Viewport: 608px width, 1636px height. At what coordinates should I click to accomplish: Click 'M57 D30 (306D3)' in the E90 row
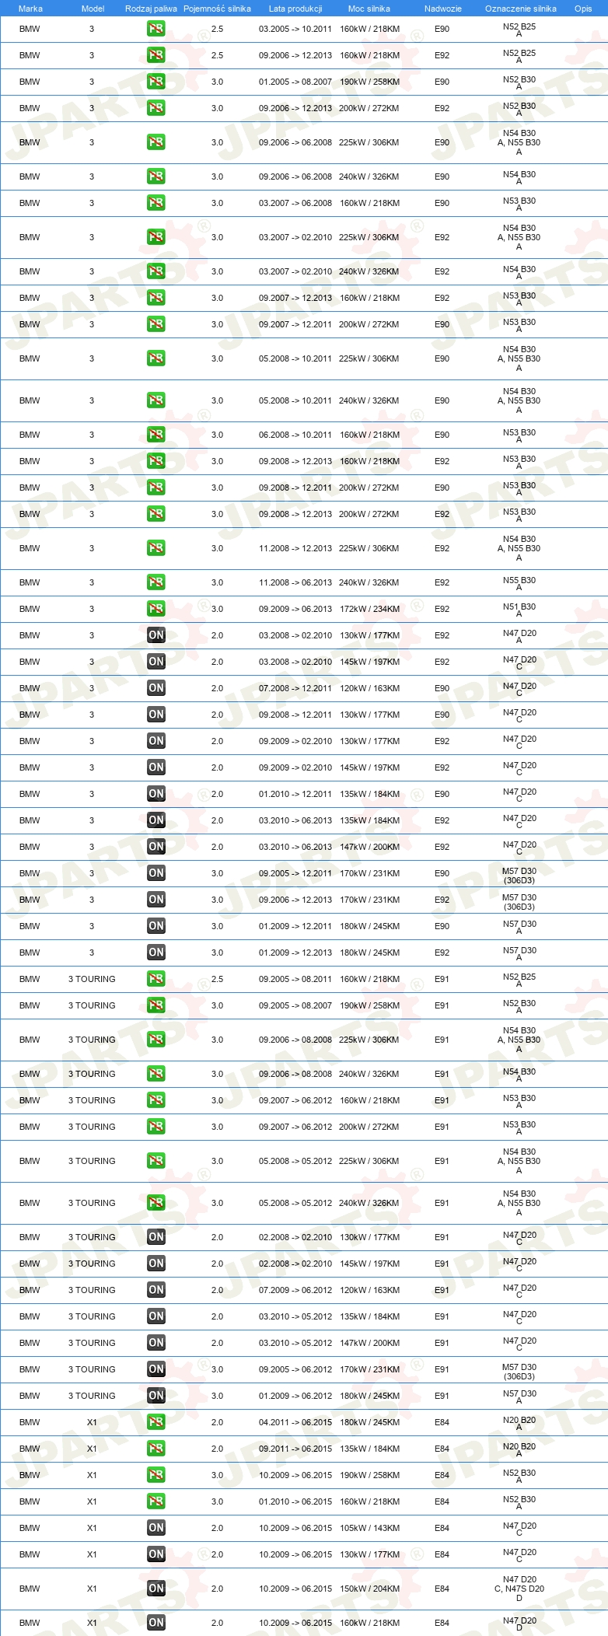coord(519,876)
